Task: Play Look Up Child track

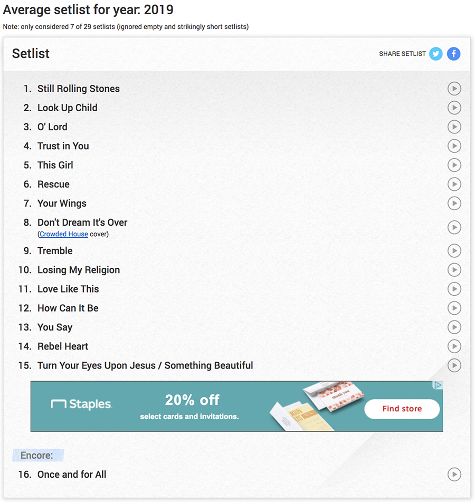Action: (x=454, y=108)
